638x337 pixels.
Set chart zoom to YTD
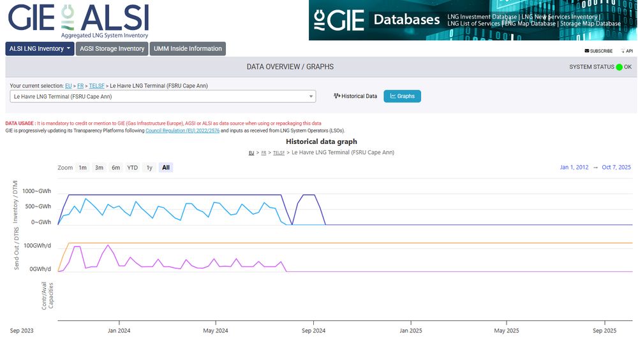pos(132,168)
